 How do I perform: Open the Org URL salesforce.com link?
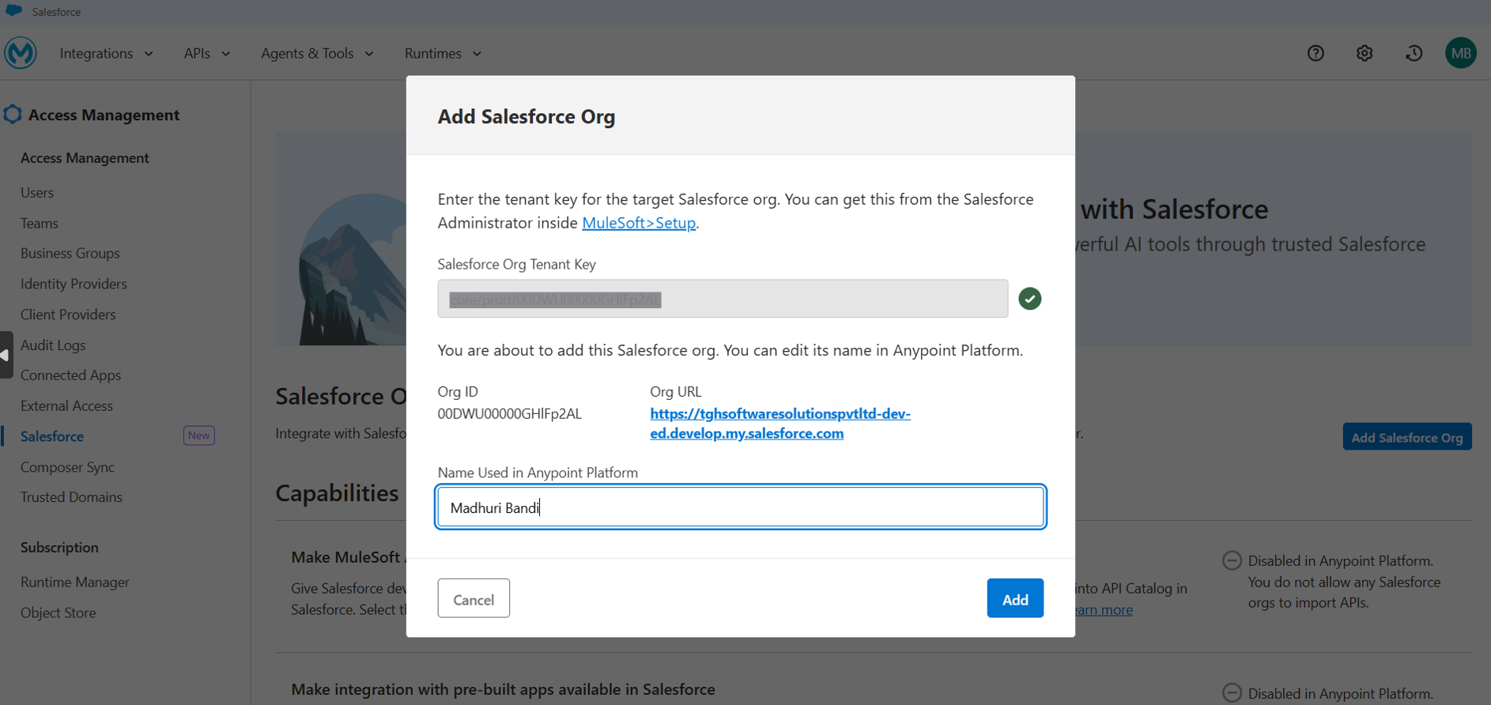click(779, 423)
